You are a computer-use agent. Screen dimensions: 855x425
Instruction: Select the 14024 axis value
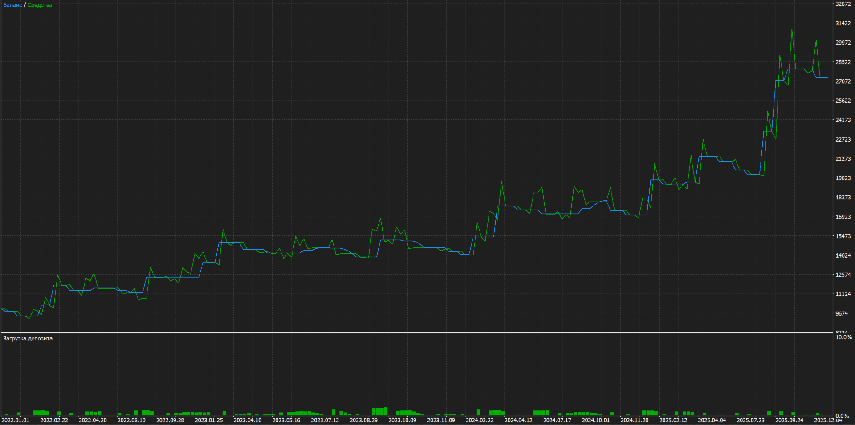click(x=843, y=256)
